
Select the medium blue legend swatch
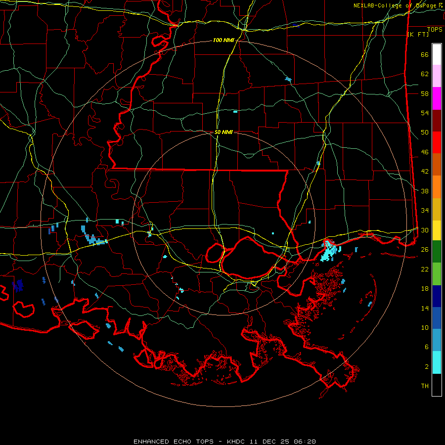point(437,318)
